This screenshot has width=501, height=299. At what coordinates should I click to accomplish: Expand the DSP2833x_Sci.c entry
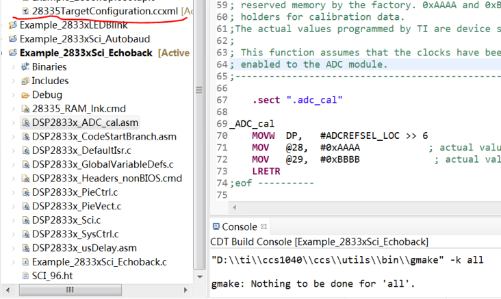pyautogui.click(x=14, y=220)
